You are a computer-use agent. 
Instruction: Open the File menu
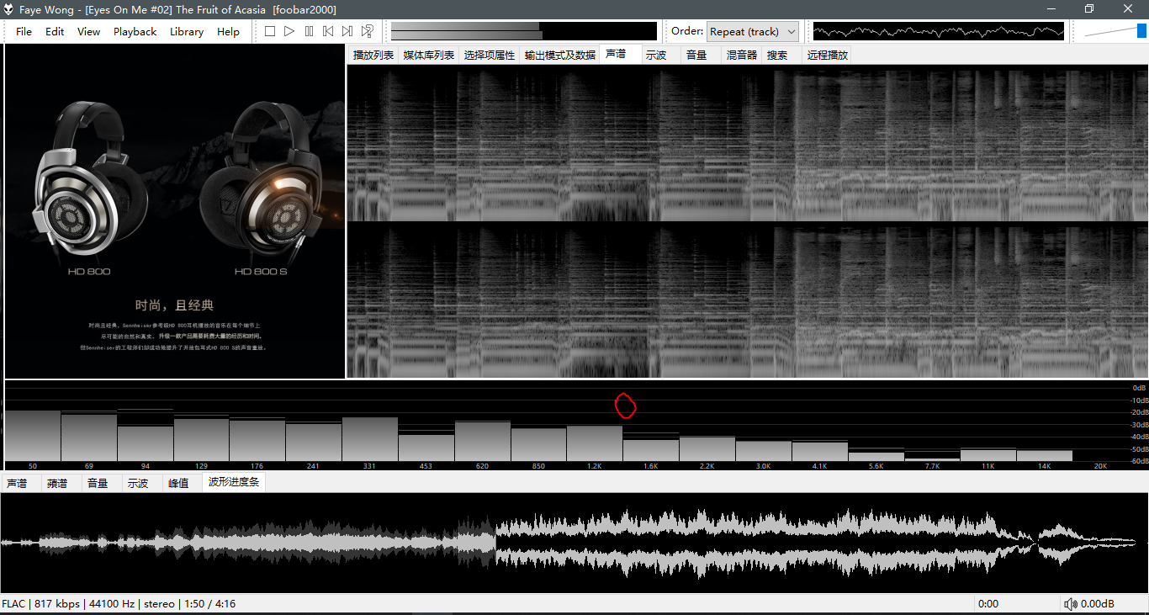24,31
